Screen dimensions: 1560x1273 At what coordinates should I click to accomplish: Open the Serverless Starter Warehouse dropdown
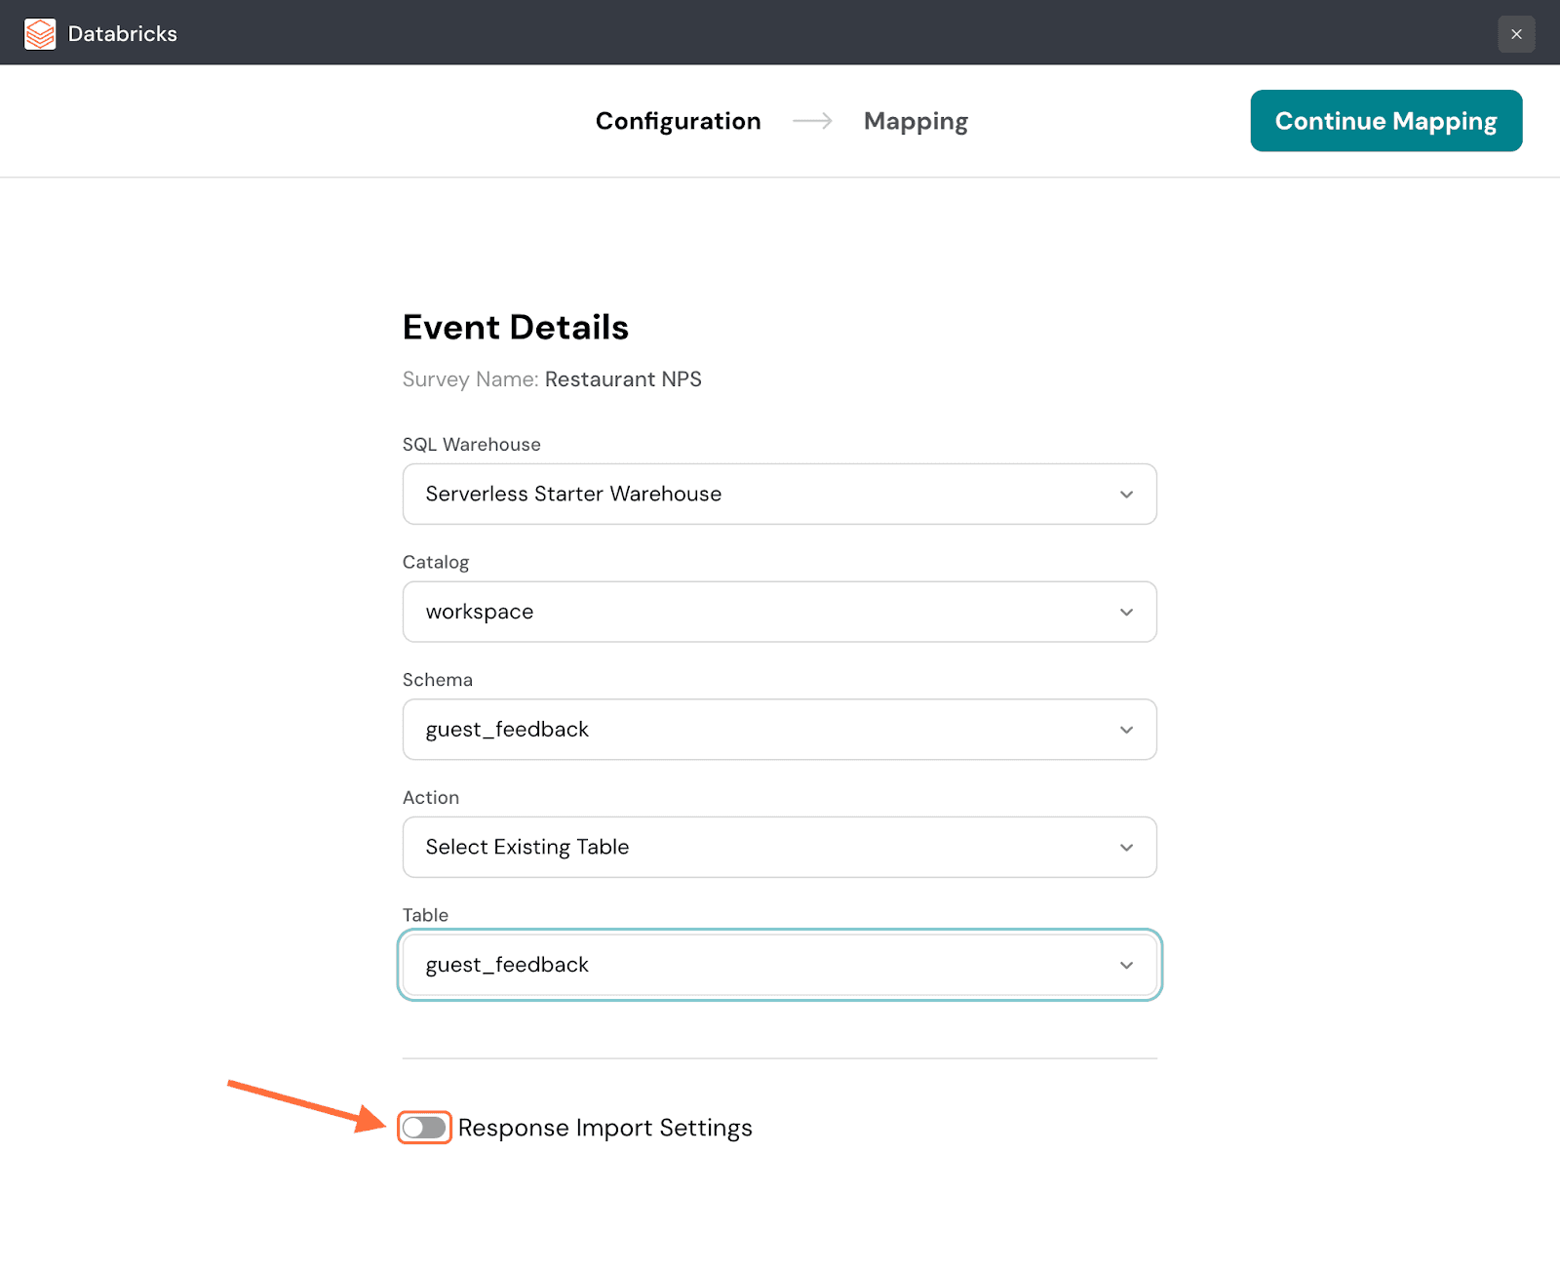tap(760, 495)
